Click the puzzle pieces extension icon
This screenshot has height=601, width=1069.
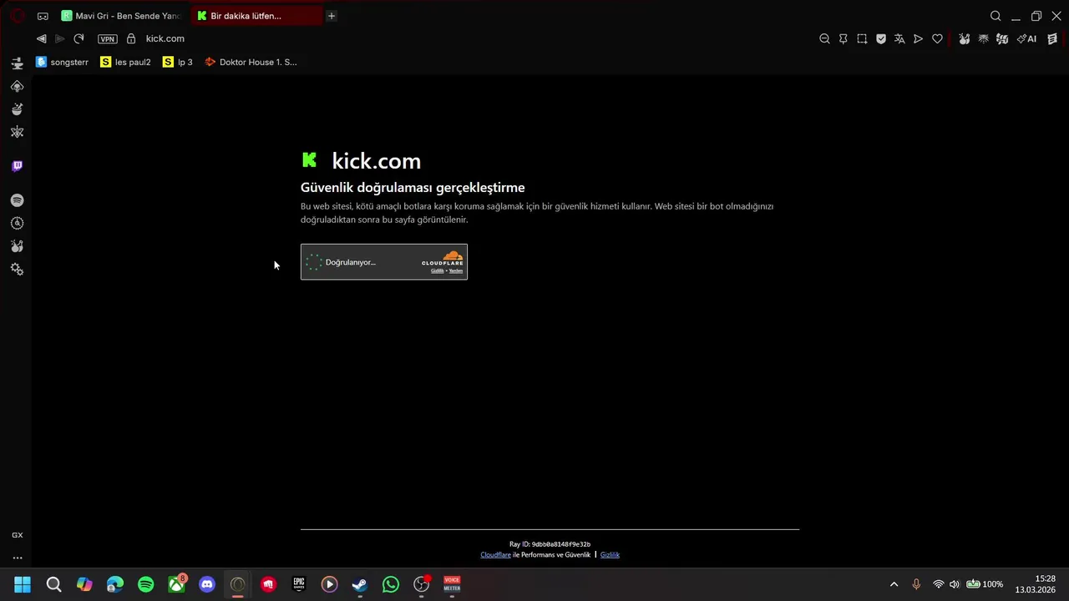pyautogui.click(x=1002, y=38)
